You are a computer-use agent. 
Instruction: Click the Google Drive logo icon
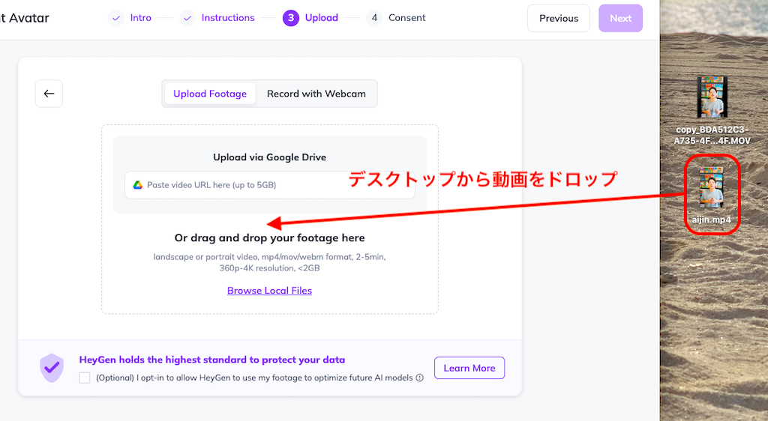click(138, 185)
